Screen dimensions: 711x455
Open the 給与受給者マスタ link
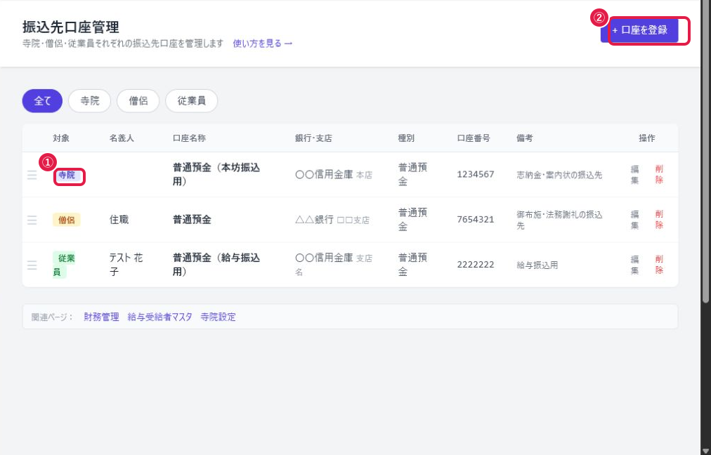159,317
